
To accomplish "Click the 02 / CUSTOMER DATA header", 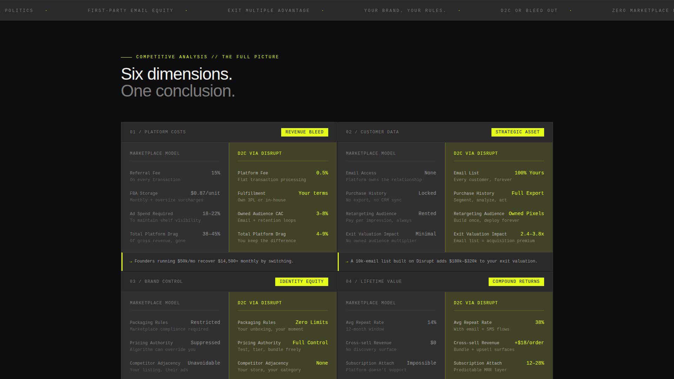I will [372, 132].
